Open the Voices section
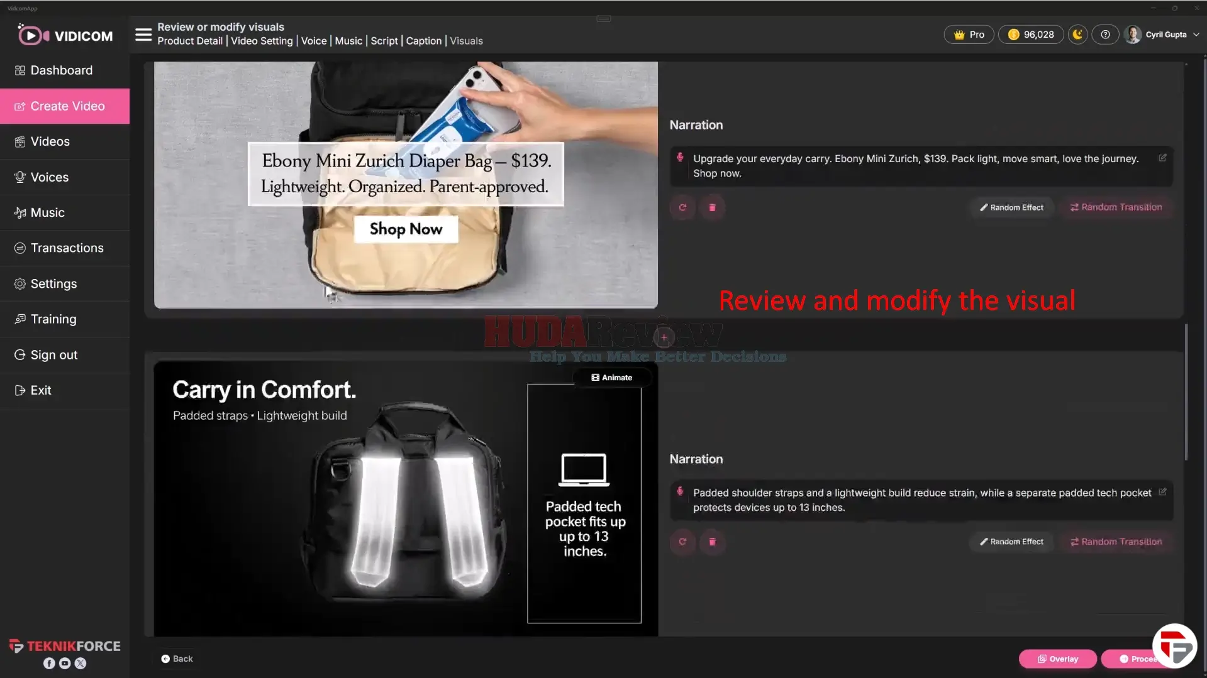 click(65, 177)
